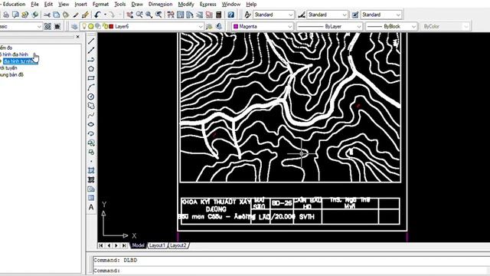
Task: Toggle Layer6 lock icon
Action: tap(106, 27)
